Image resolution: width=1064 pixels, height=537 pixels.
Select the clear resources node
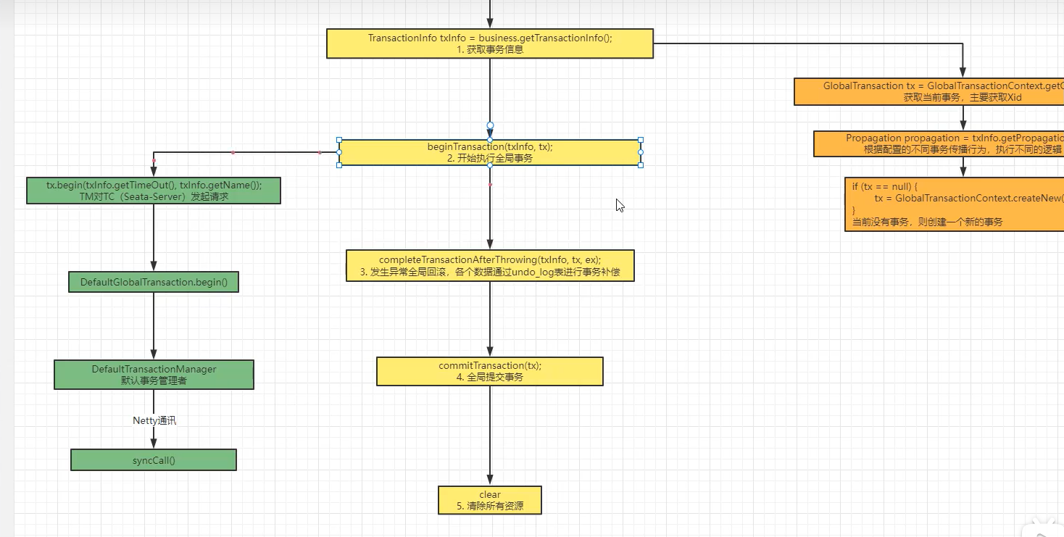coord(490,500)
